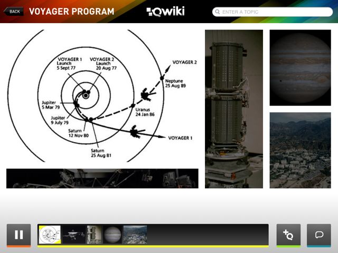Image resolution: width=338 pixels, height=253 pixels.
Task: Select the Voyager spacecraft timeline thumbnail
Action: click(74, 235)
